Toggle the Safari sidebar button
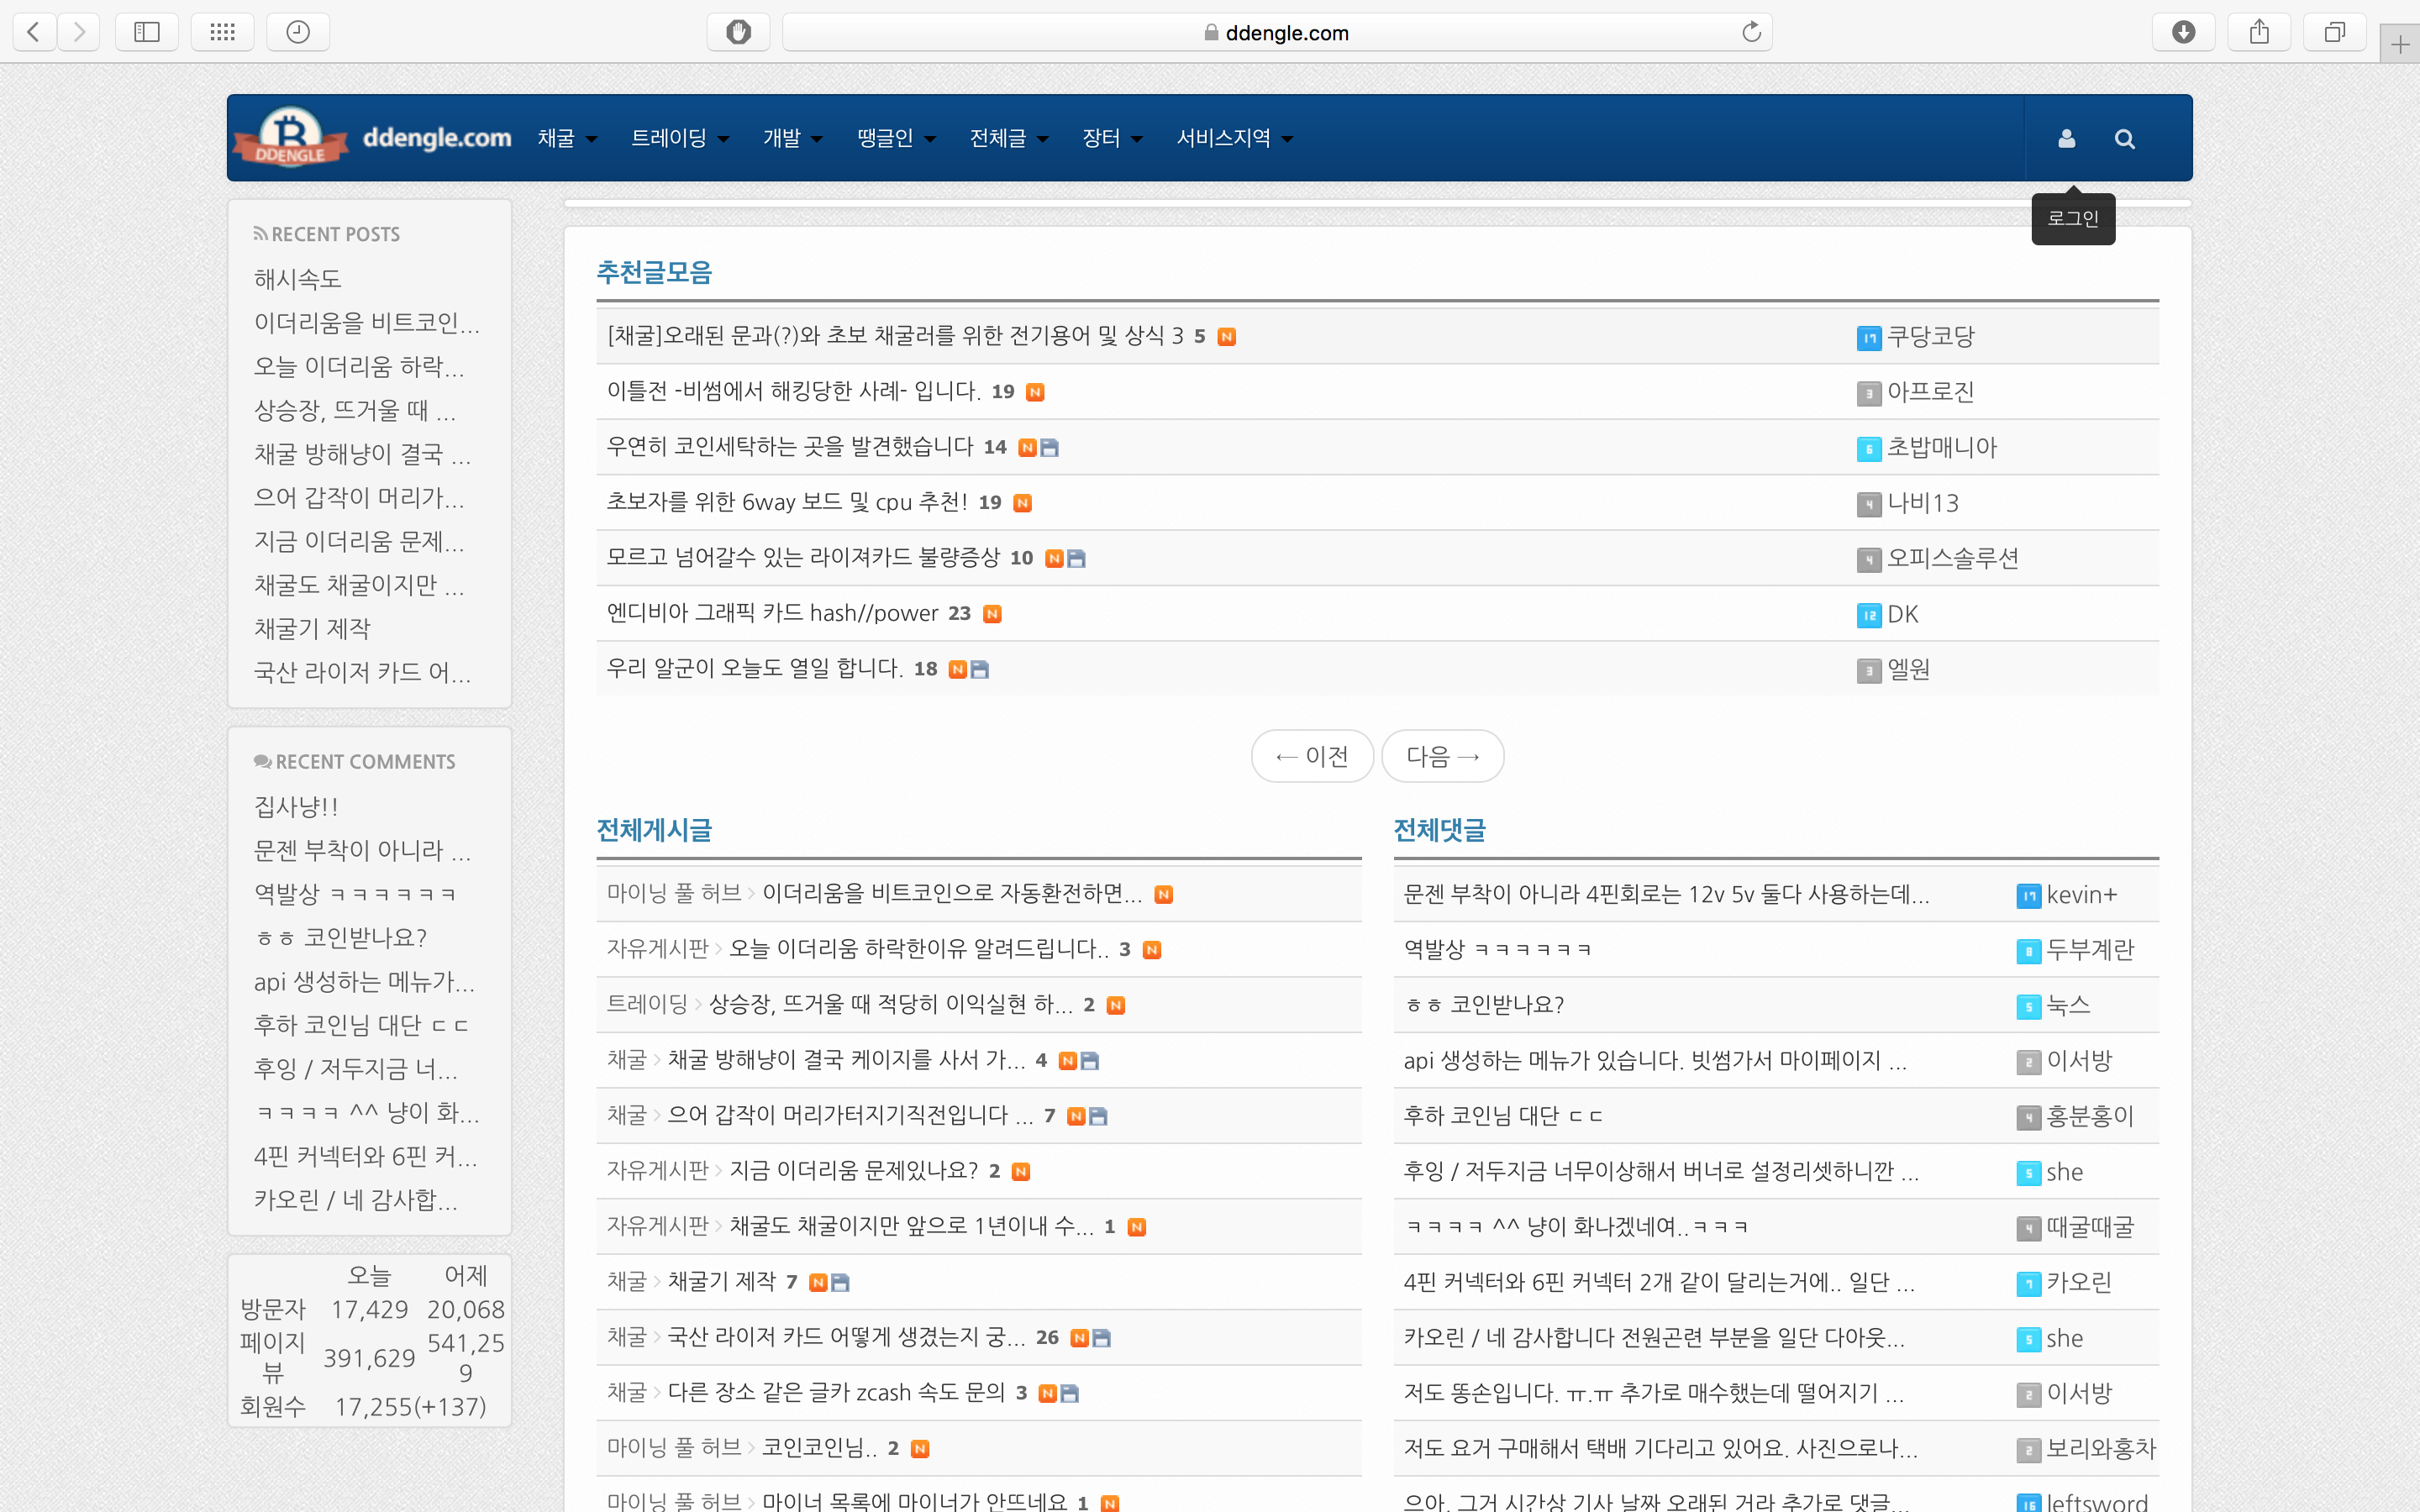2420x1512 pixels. [x=147, y=32]
